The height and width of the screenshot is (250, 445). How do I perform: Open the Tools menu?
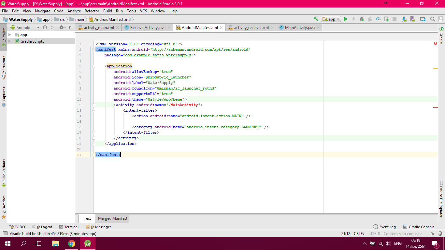coord(132,11)
